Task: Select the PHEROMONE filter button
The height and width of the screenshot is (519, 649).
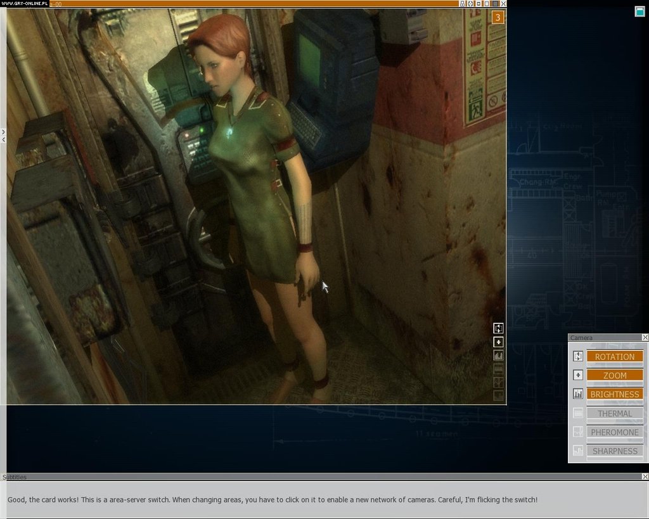Action: point(614,432)
